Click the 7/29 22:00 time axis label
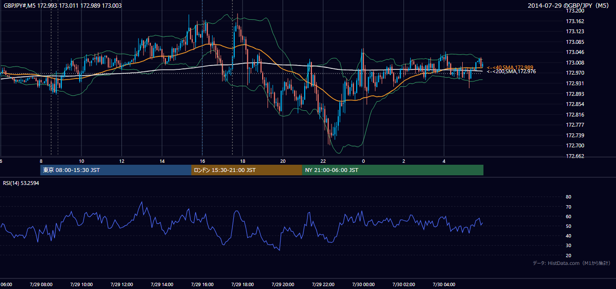 pos(323,285)
